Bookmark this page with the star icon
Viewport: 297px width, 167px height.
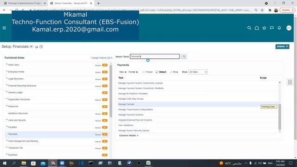click(x=262, y=10)
